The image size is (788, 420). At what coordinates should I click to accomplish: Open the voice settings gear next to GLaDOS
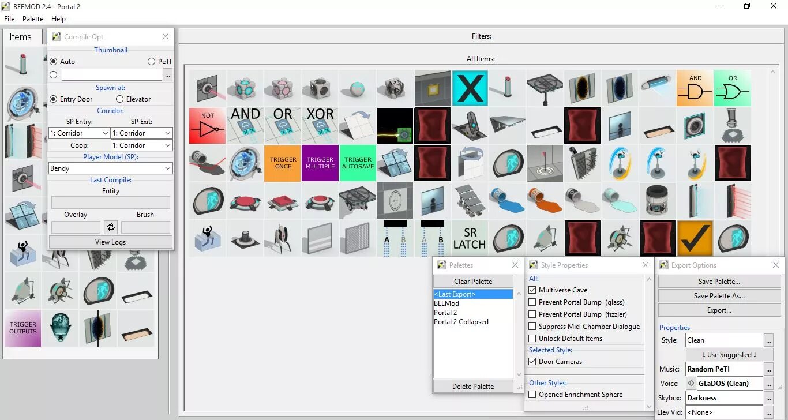691,383
